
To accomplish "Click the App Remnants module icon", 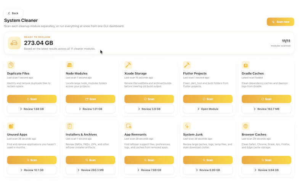I will [128, 126].
